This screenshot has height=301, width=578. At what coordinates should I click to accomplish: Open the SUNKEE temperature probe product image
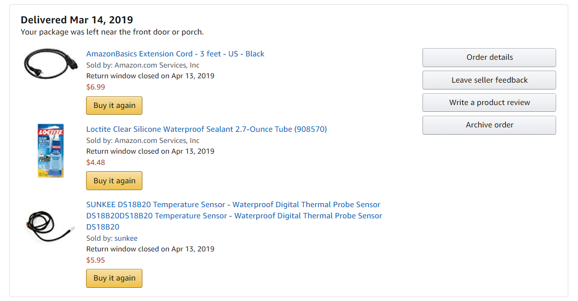click(50, 226)
